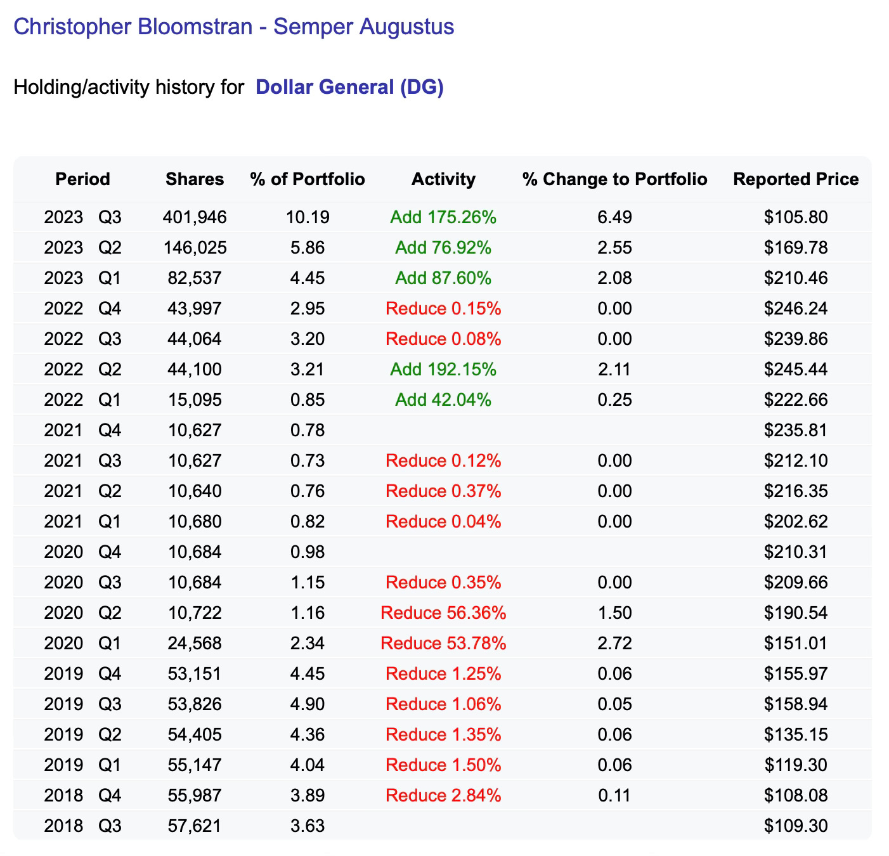889x856 pixels.
Task: Select the Reduce 2.84% activity entry
Action: click(443, 796)
